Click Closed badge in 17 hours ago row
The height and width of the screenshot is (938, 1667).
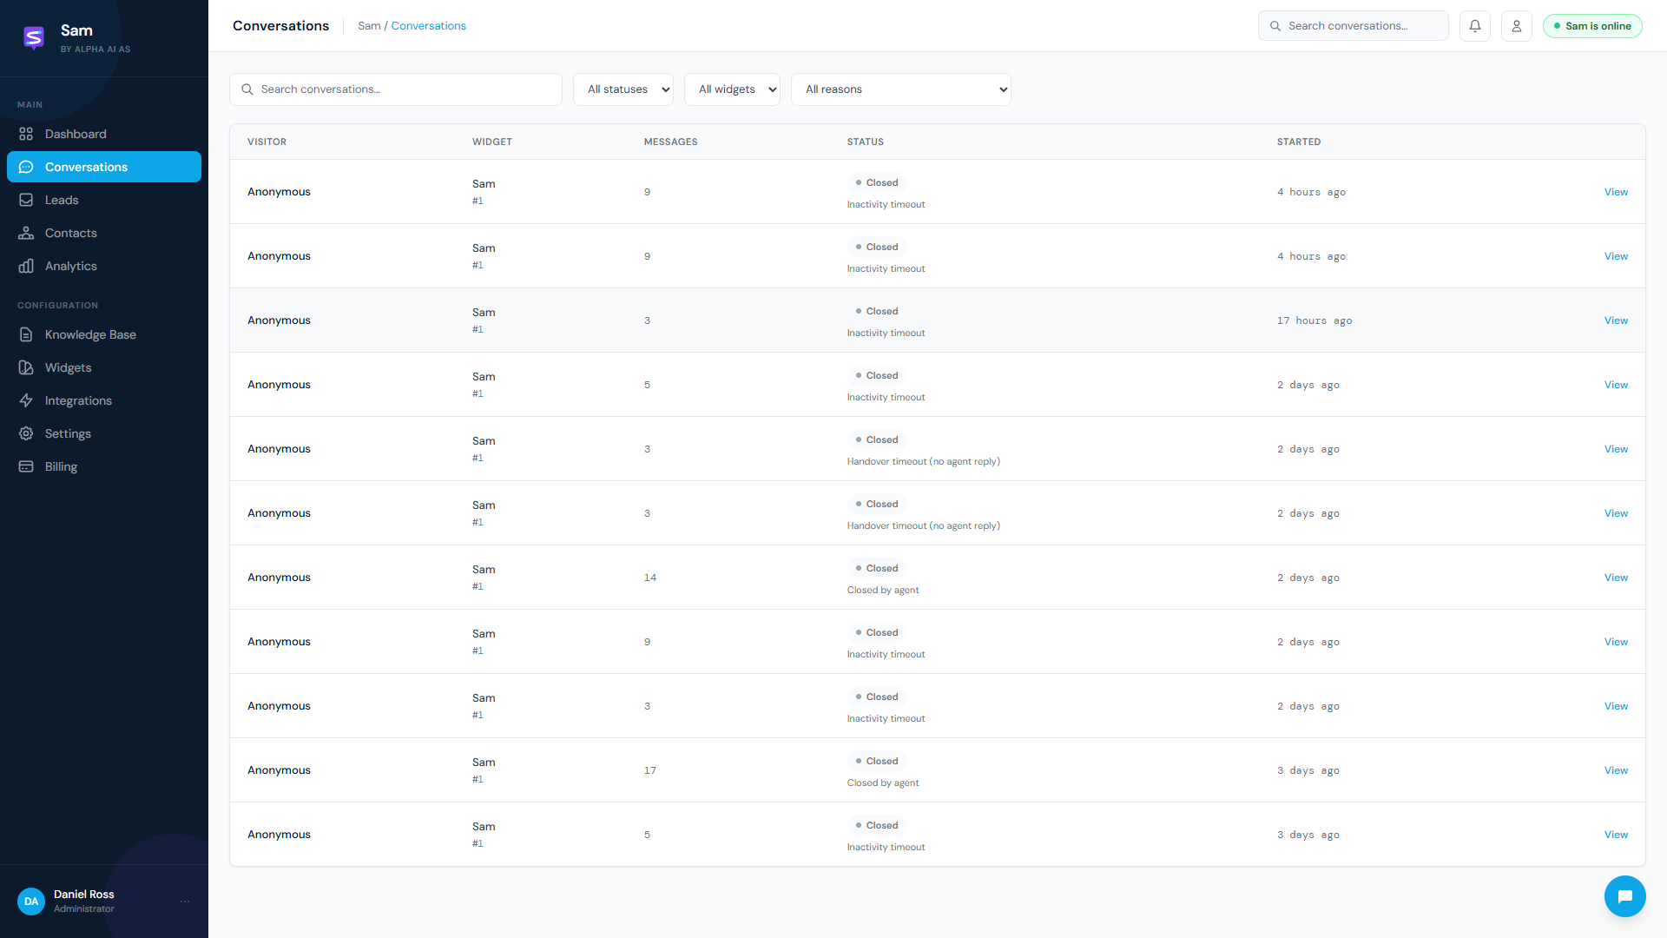[x=877, y=311]
